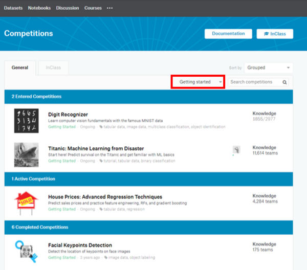Open the three-dot more menu
This screenshot has width=307, height=270.
pyautogui.click(x=109, y=8)
